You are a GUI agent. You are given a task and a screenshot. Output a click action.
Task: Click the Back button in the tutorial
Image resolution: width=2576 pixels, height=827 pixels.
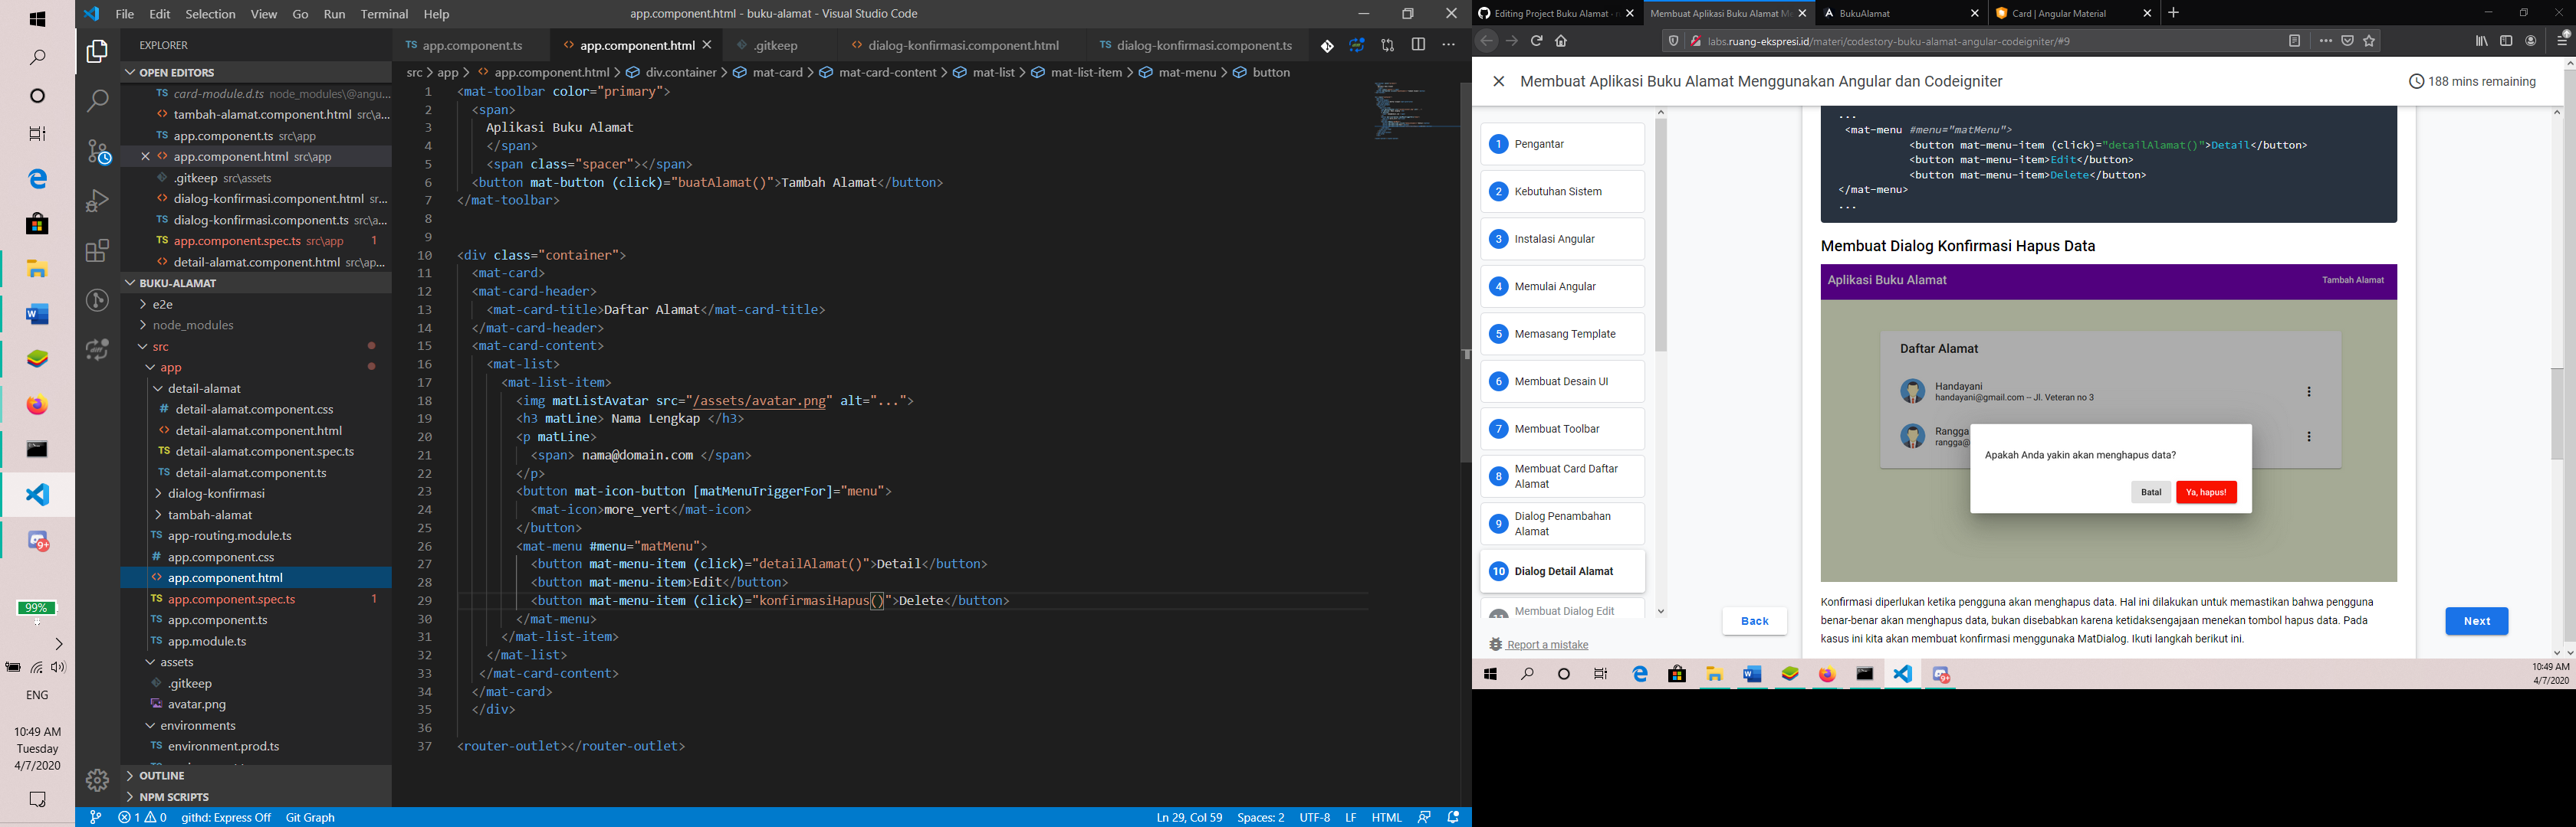tap(1754, 621)
